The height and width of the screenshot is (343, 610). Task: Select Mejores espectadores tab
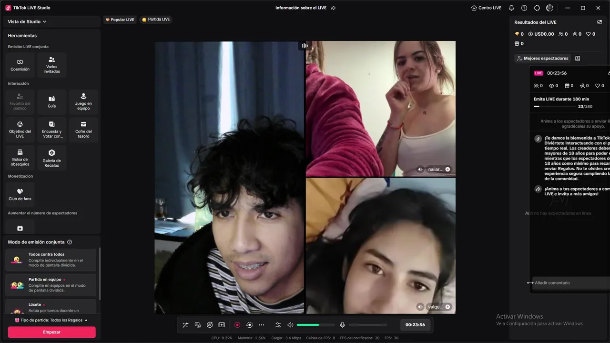(543, 58)
